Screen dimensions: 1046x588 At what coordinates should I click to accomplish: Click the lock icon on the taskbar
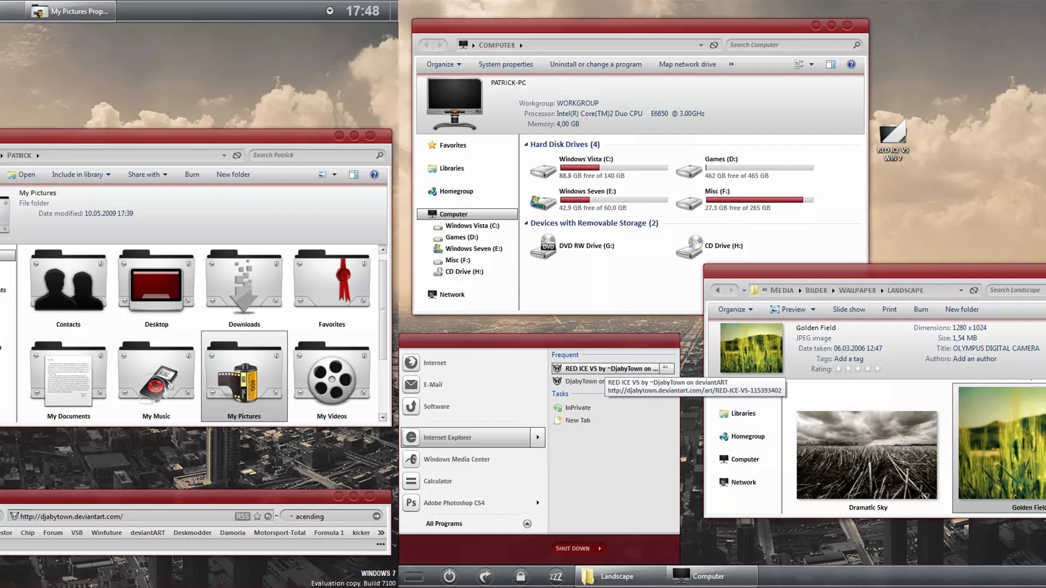tap(520, 577)
